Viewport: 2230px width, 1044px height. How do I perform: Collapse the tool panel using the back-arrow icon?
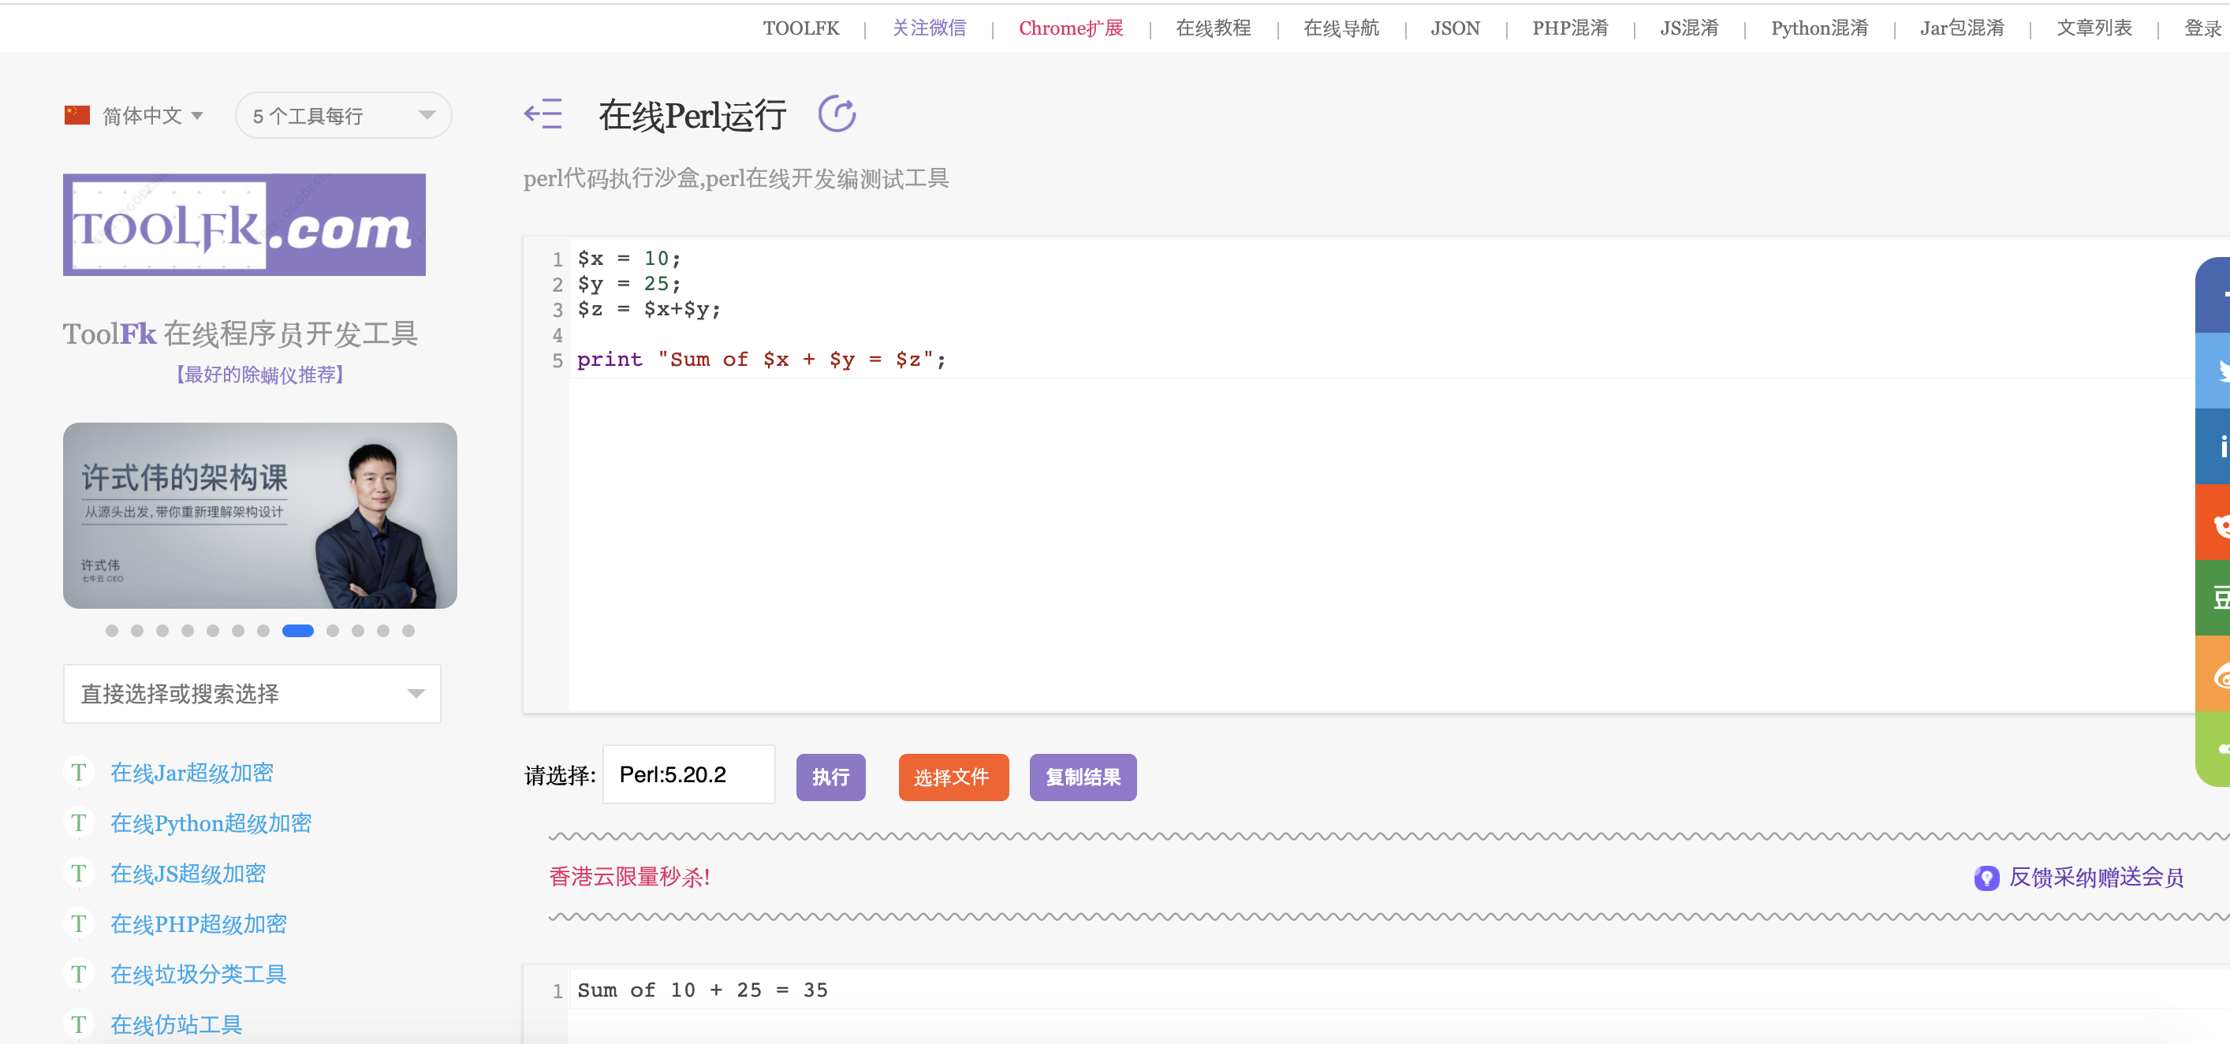coord(543,114)
